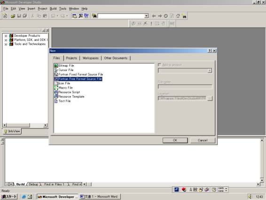Click the Find in Files binoculars icon
The width and height of the screenshot is (266, 200).
point(94,16)
